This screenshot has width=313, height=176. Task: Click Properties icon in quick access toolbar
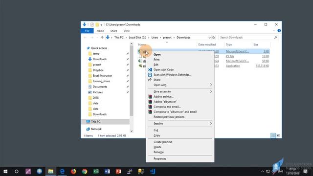92,24
